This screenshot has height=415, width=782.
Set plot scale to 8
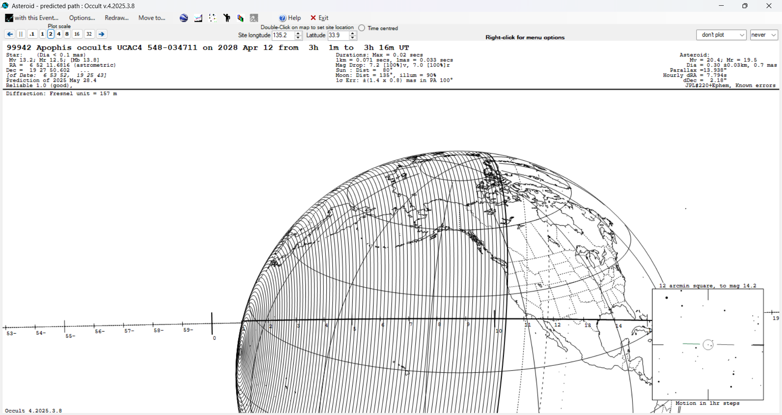click(x=67, y=34)
